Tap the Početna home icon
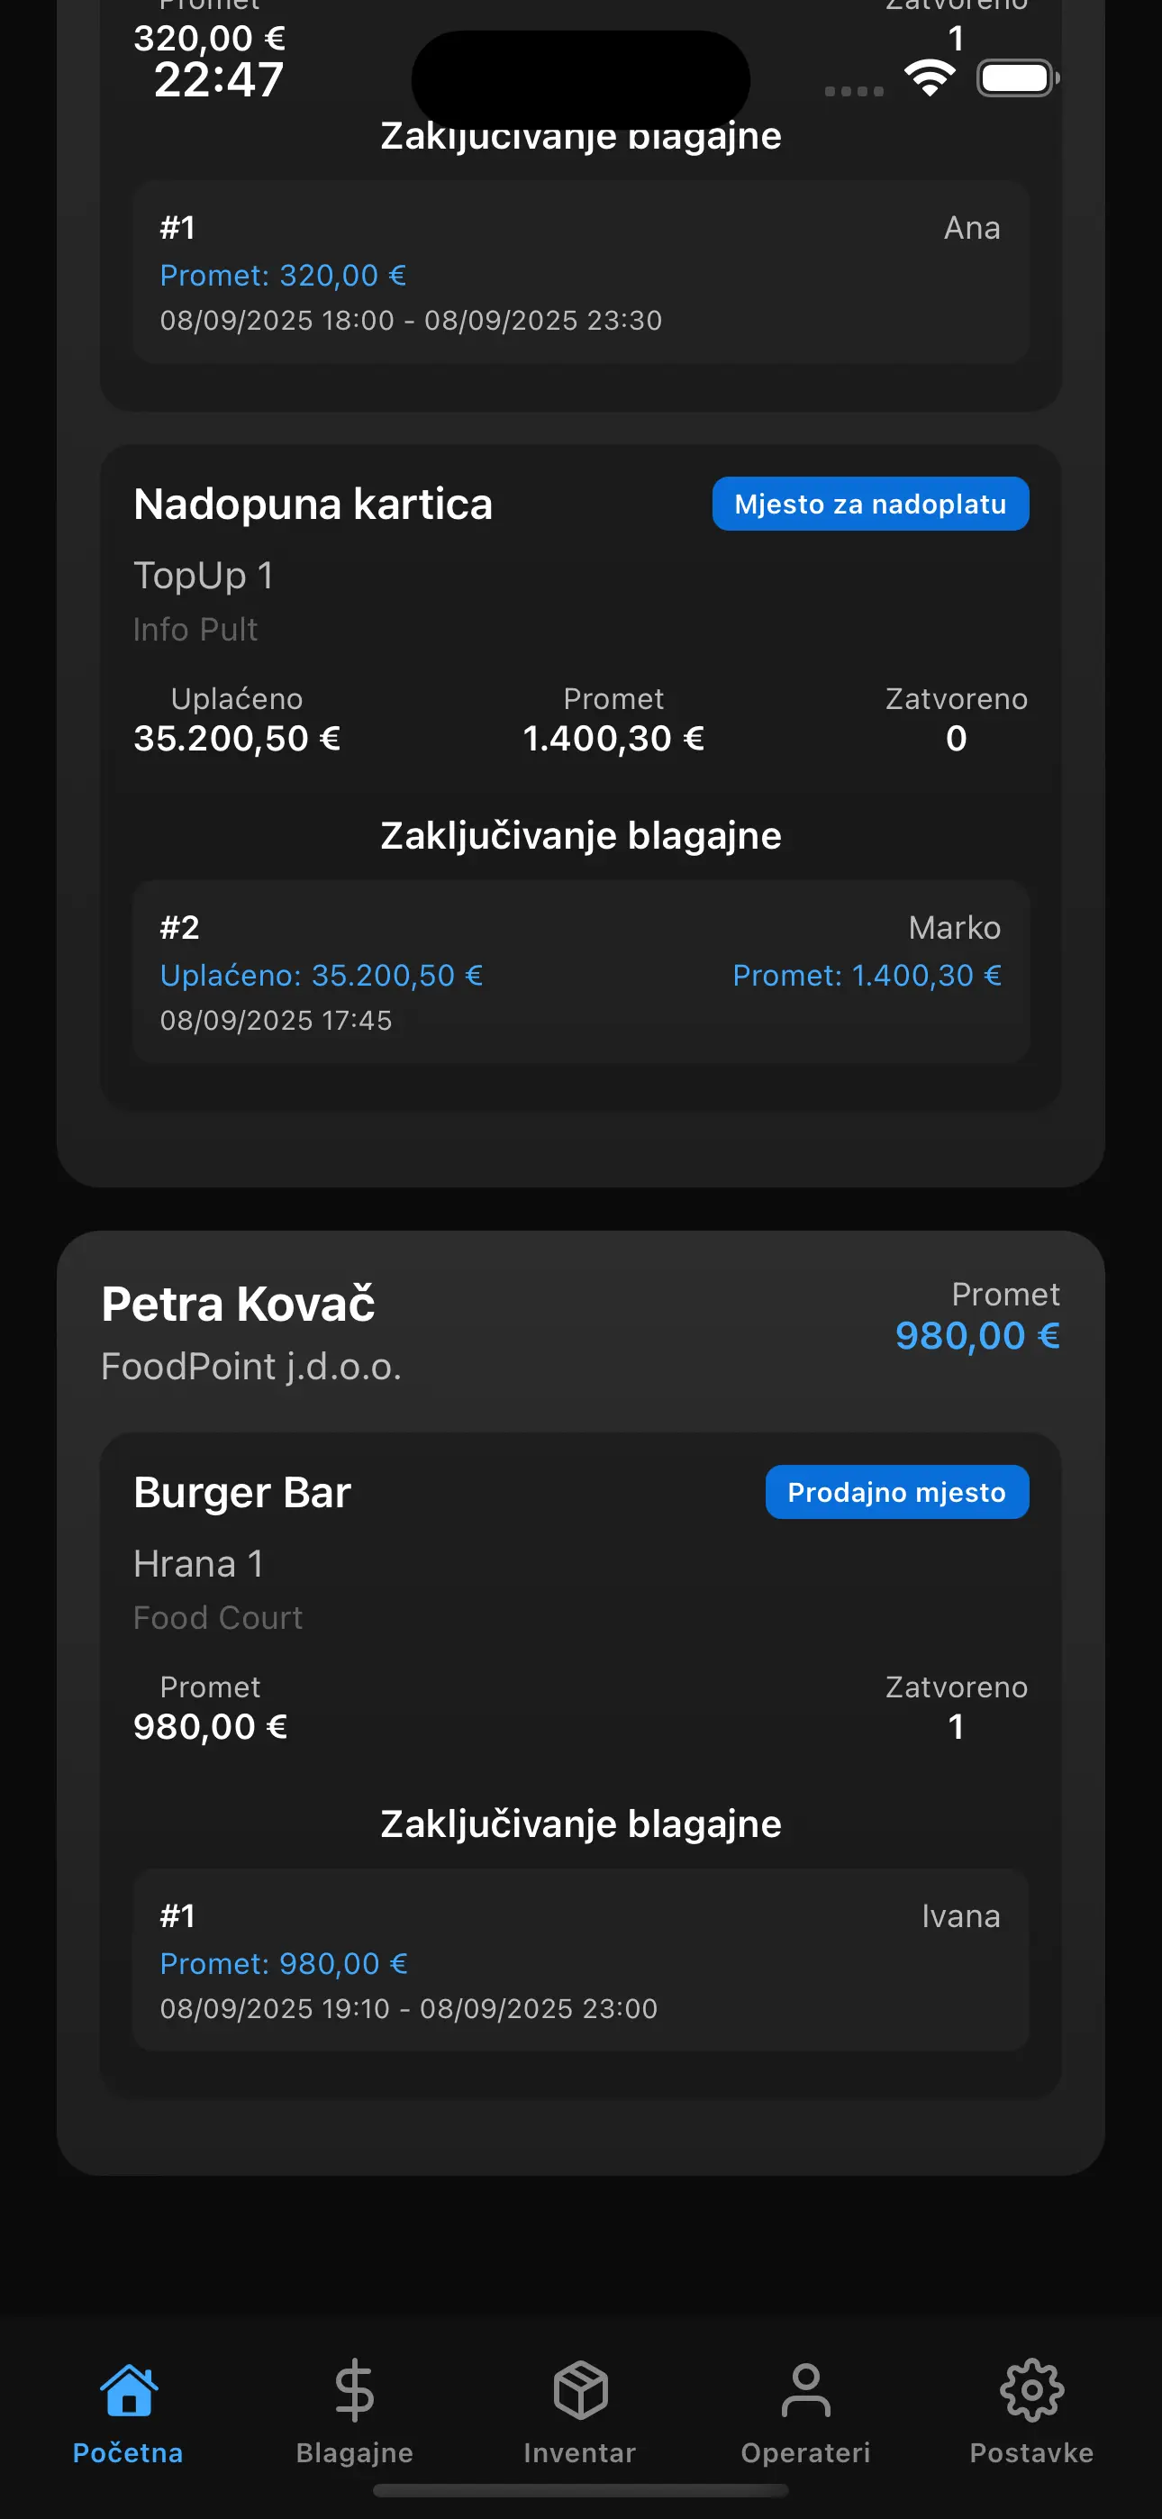The width and height of the screenshot is (1162, 2519). pos(128,2390)
